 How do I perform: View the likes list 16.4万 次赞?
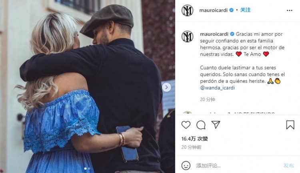[x=194, y=139]
